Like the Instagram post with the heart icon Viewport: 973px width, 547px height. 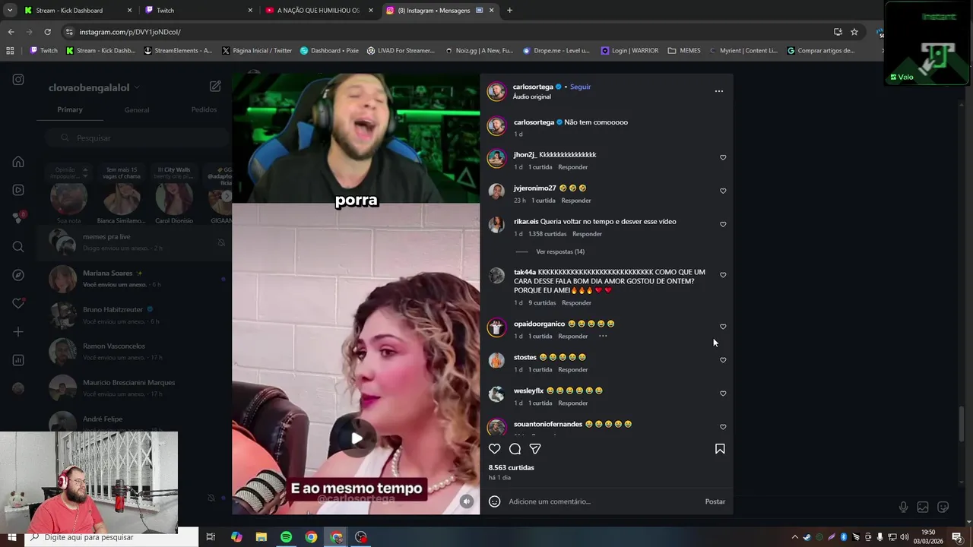[495, 449]
